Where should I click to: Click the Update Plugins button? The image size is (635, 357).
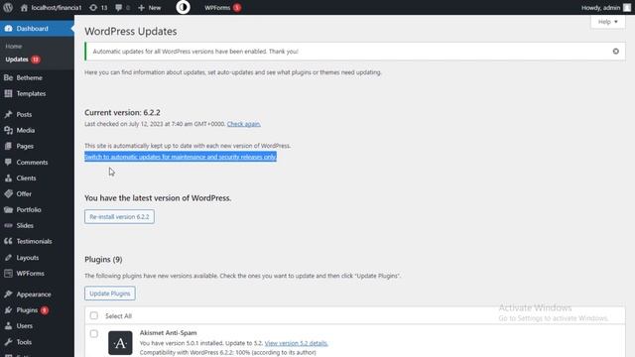110,294
